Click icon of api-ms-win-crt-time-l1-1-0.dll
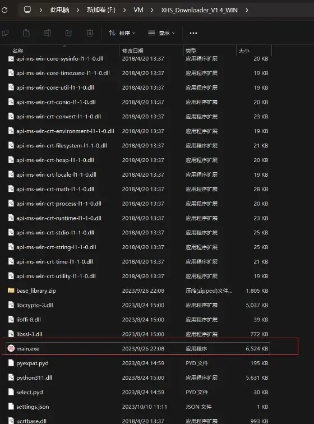Screen dimensions: 314x424 (11, 261)
